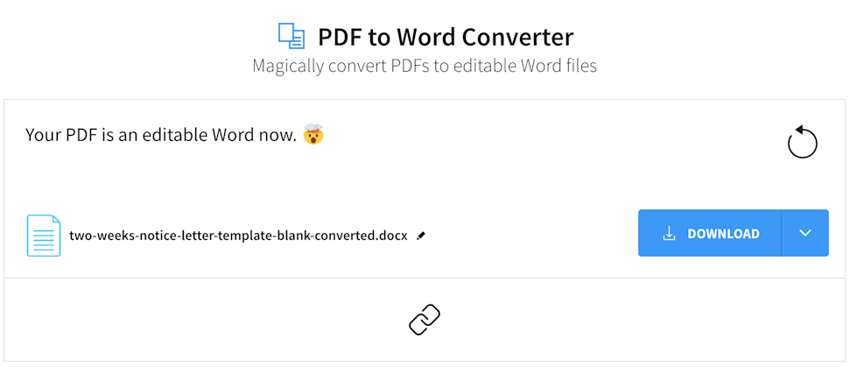
Task: Click the bottom panel containing the share link
Action: [425, 320]
